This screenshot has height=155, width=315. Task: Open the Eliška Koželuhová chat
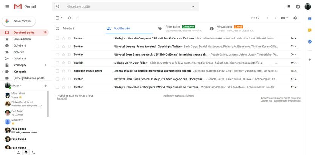pos(25,104)
